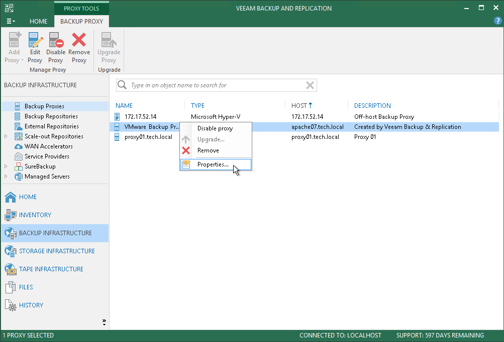Choose Remove from the context menu

coord(216,150)
